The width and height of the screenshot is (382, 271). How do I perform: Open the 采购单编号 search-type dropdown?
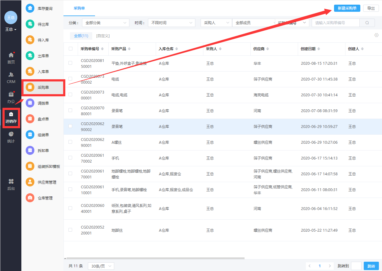click(292, 23)
